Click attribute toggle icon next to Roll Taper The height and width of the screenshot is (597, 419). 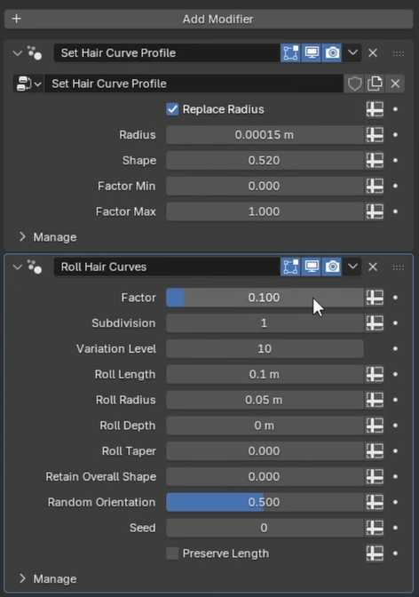coord(375,451)
